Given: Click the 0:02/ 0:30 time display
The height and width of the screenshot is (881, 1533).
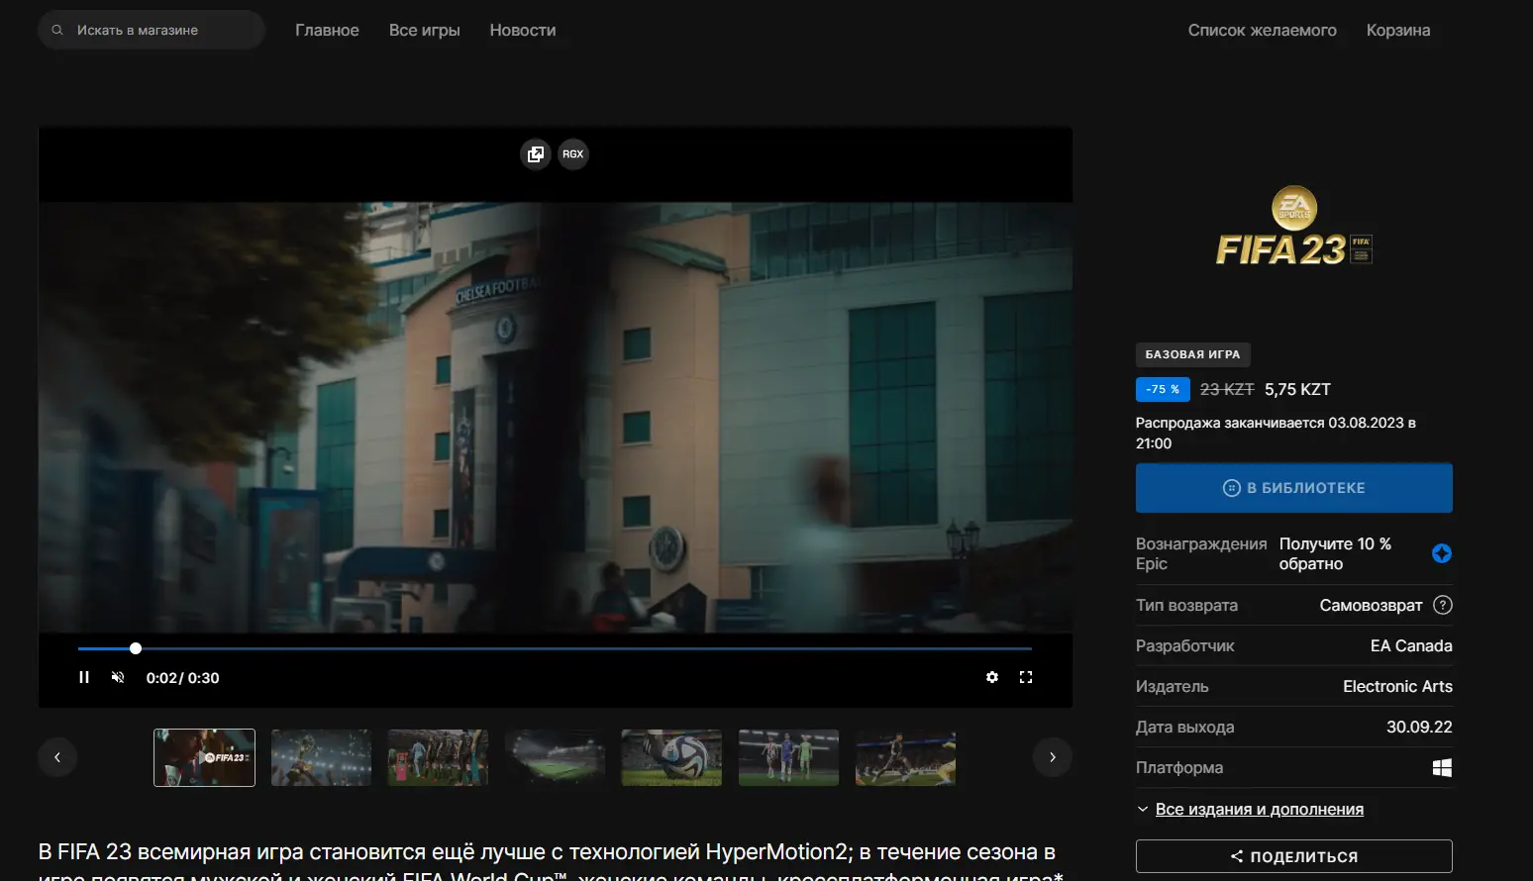Looking at the screenshot, I should [x=182, y=678].
